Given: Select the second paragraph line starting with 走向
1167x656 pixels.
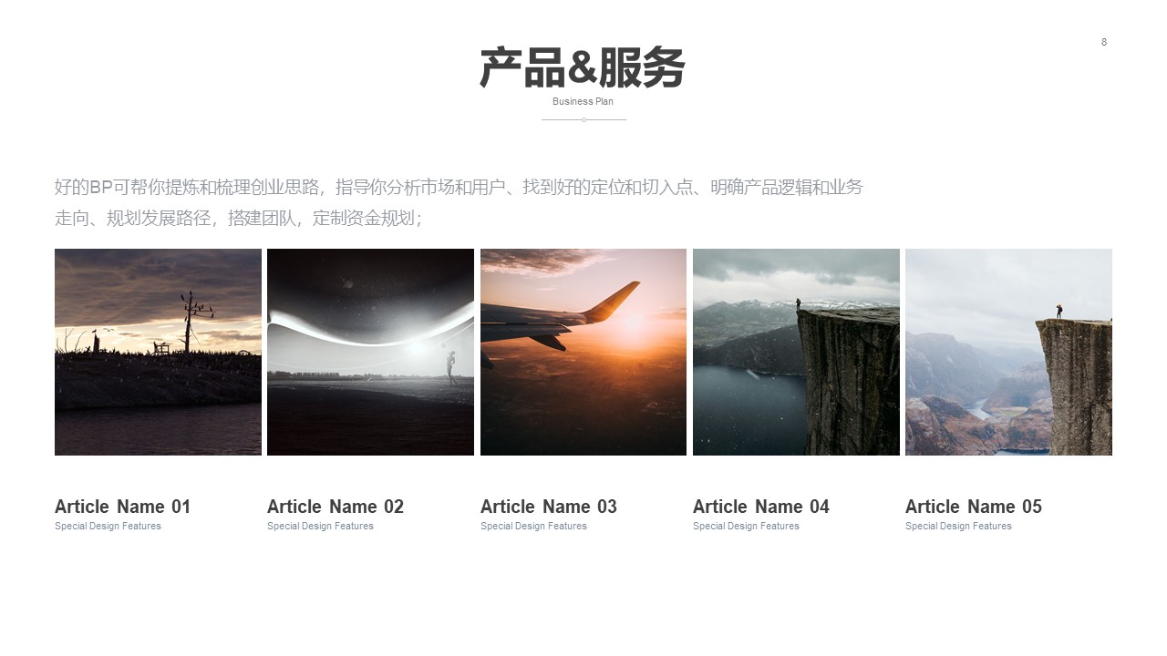Looking at the screenshot, I should tap(239, 219).
